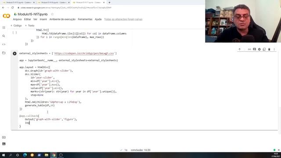Open the codepen stylesheet URL in code
Image resolution: width=281 pixels, height=158 pixels.
pos(84,54)
